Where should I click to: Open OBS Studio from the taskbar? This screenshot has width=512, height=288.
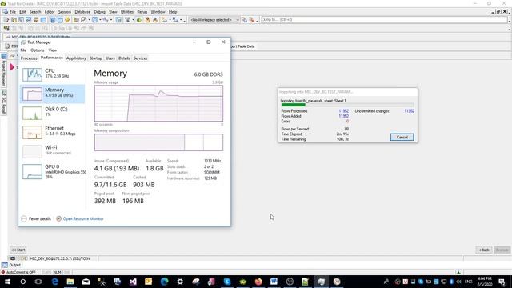(290, 282)
